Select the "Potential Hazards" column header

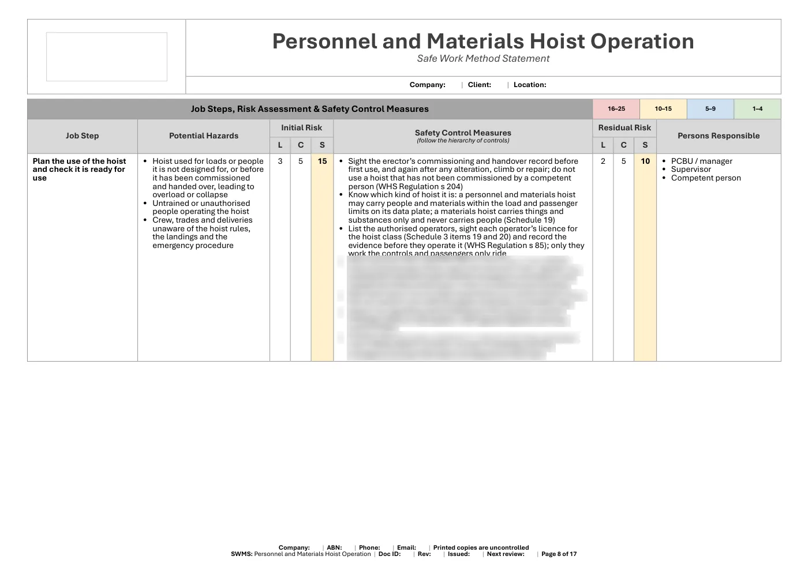point(204,136)
